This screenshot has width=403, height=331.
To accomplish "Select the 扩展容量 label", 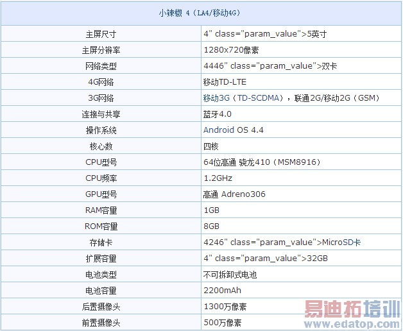I will (x=101, y=259).
